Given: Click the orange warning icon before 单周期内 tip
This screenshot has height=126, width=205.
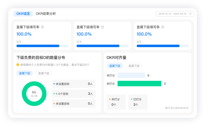Looking at the screenshot, I should [18, 65].
